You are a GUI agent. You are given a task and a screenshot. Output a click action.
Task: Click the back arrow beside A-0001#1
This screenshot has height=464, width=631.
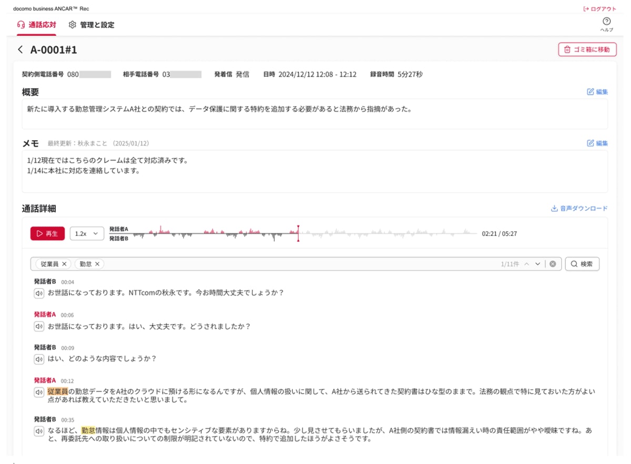click(x=21, y=50)
